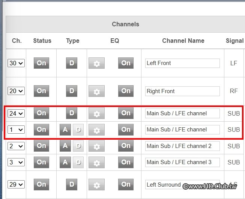The image size is (245, 199).
Task: Open EQ gear for Main Sub / LFE channel 3
Action: [x=96, y=163]
